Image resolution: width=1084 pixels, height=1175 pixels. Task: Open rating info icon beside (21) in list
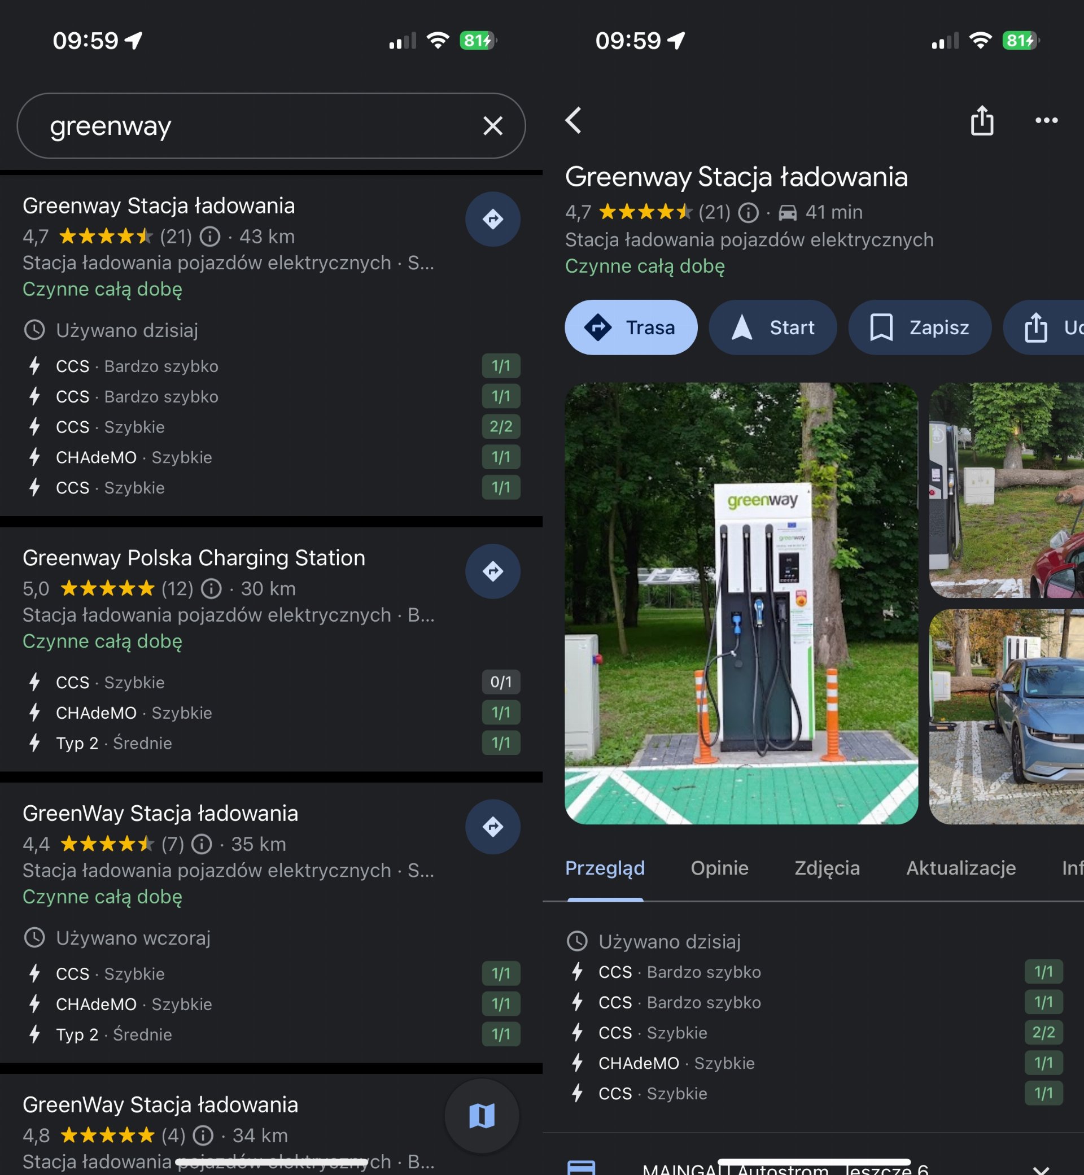tap(210, 237)
